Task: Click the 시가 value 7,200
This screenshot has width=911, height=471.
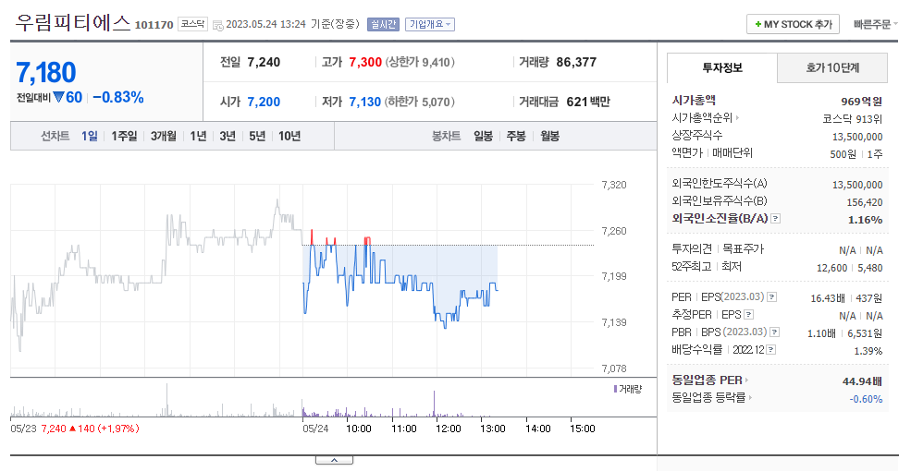Action: pyautogui.click(x=264, y=102)
